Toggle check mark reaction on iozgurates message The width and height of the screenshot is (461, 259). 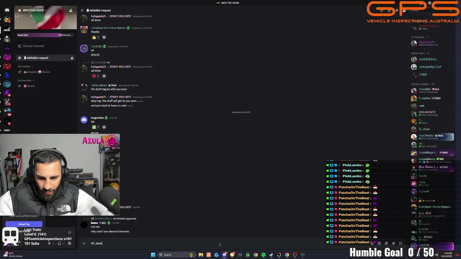(x=96, y=127)
